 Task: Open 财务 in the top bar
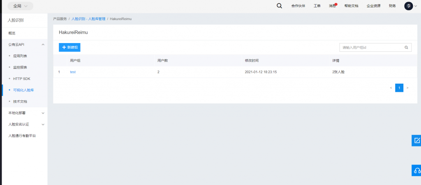click(x=392, y=6)
